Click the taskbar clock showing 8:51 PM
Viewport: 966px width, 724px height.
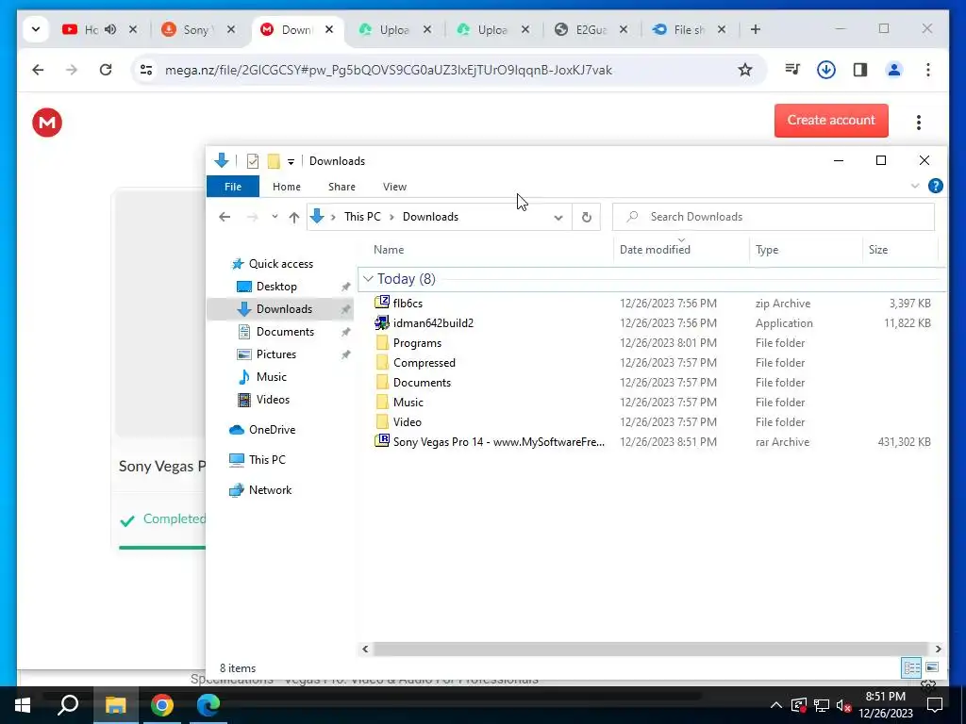885,705
